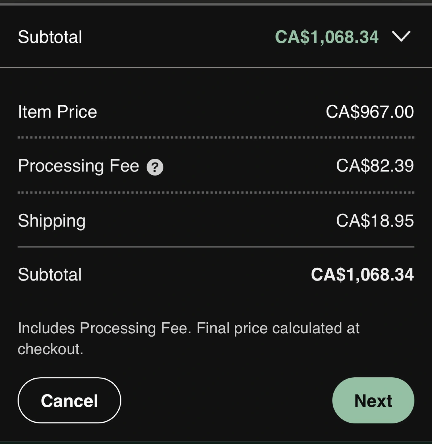Click the Shipping row label

[x=51, y=221]
